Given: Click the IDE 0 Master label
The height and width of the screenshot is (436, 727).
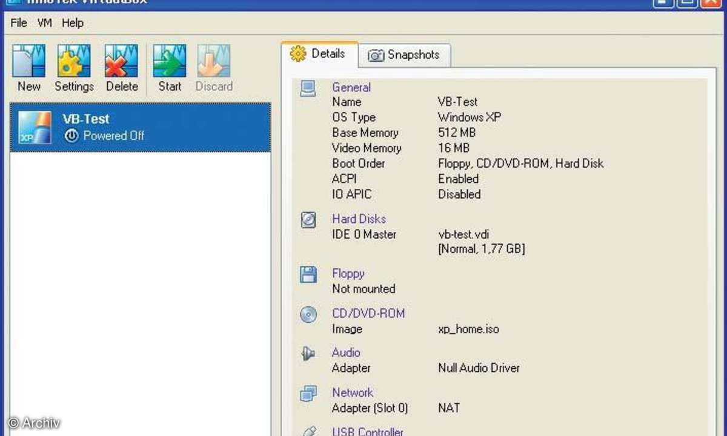Looking at the screenshot, I should click(x=364, y=234).
